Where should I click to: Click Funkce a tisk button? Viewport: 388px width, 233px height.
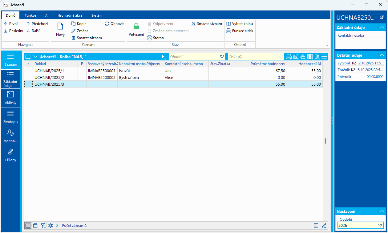tap(240, 31)
